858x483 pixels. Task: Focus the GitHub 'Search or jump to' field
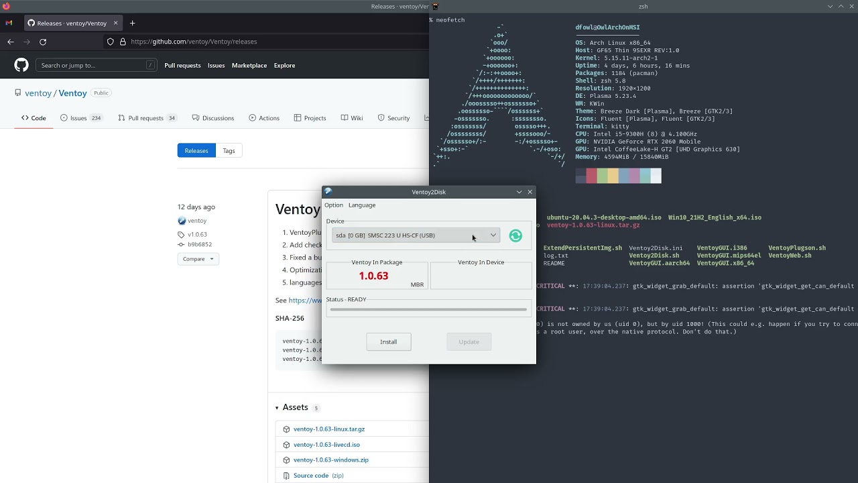pyautogui.click(x=96, y=65)
